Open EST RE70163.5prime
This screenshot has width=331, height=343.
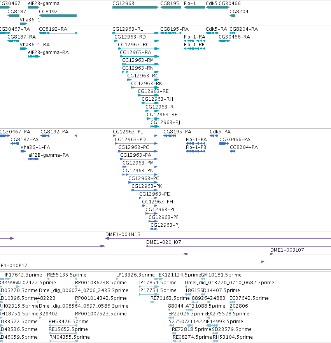pos(170,298)
